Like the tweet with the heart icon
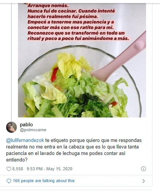The width and height of the screenshot is (161, 194). coord(9,169)
